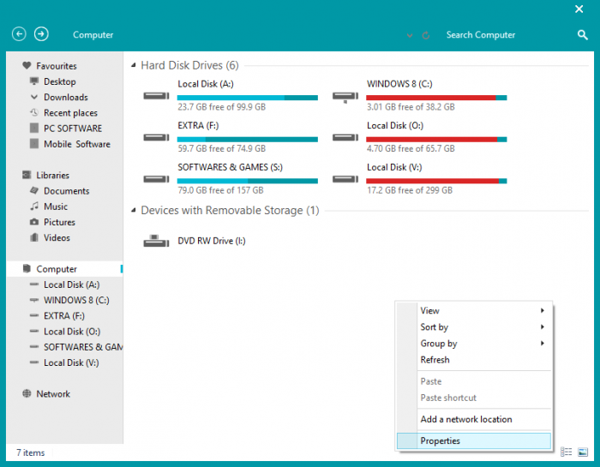Click the Desktop monitor icon in sidebar
This screenshot has width=600, height=467.
(x=34, y=81)
